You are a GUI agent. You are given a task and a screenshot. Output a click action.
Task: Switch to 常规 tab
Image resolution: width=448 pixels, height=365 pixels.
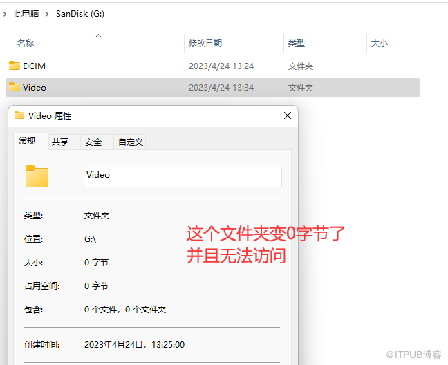pos(31,141)
